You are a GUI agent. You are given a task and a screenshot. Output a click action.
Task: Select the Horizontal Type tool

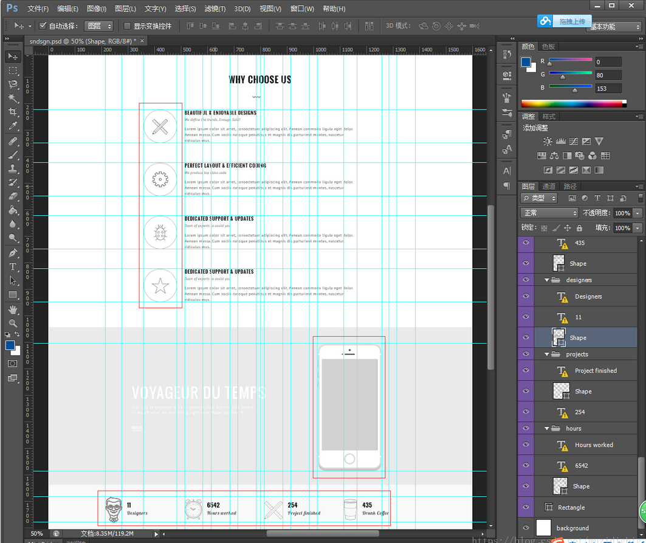pos(13,267)
